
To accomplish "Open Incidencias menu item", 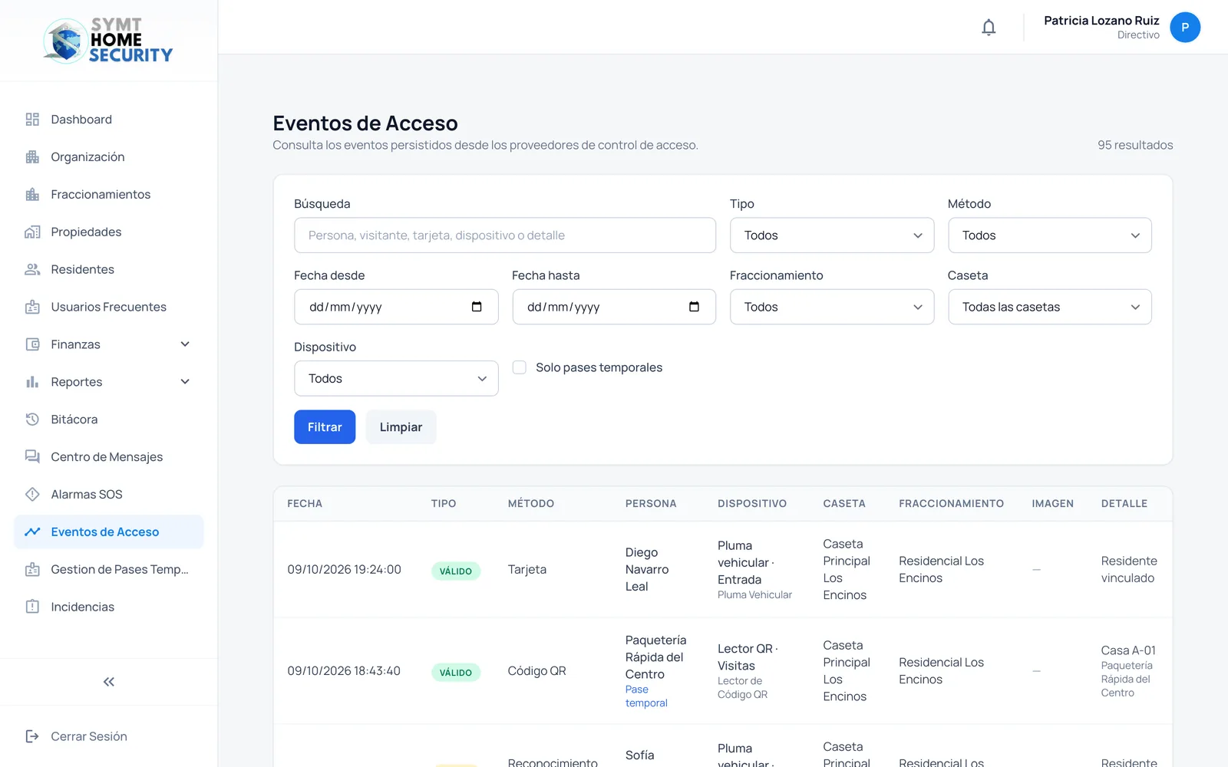I will [x=109, y=607].
